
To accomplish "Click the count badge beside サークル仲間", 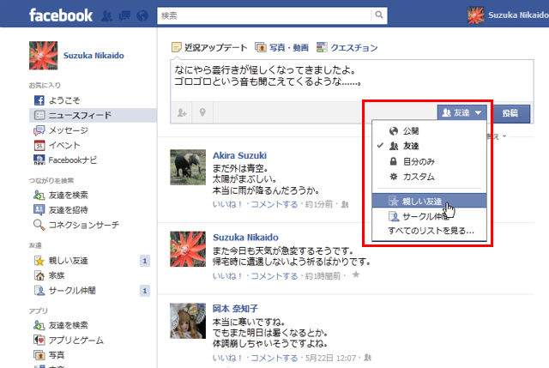I will (145, 291).
